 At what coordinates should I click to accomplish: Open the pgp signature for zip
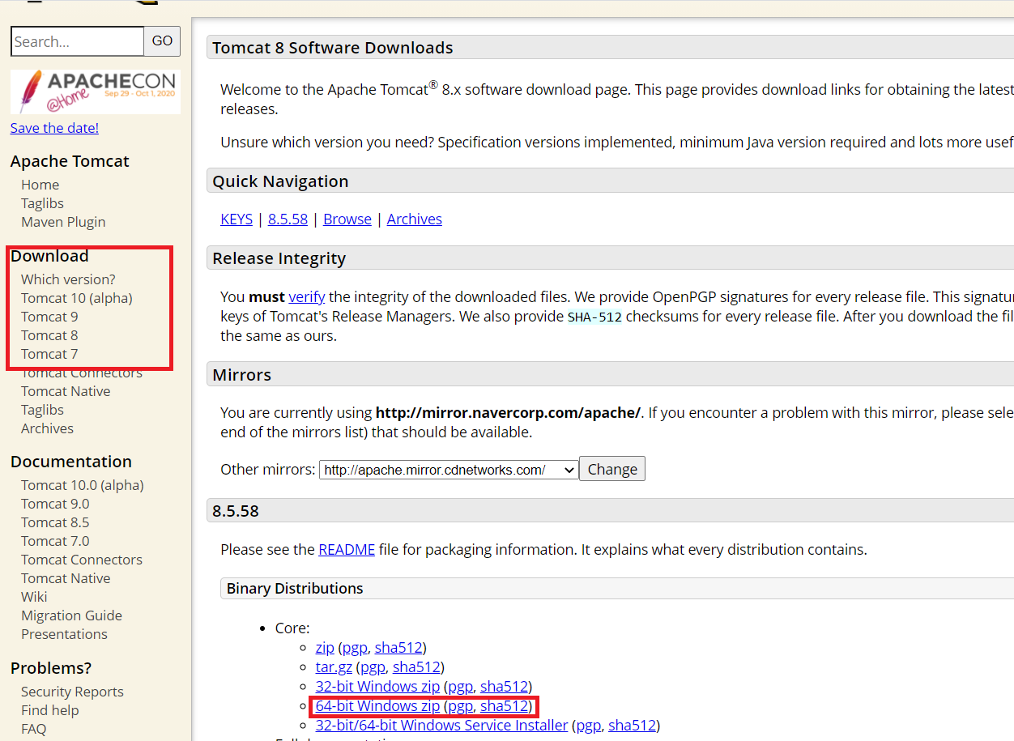coord(355,648)
